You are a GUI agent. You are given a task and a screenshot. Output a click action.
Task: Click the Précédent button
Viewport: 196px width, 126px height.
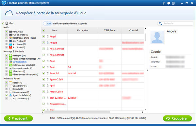19,118
